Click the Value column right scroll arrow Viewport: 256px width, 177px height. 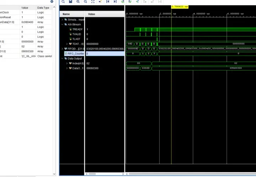pos(123,174)
